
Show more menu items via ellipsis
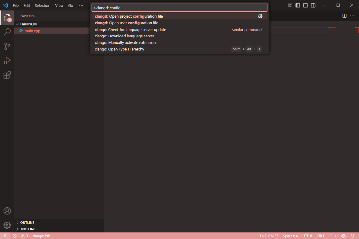tap(81, 5)
